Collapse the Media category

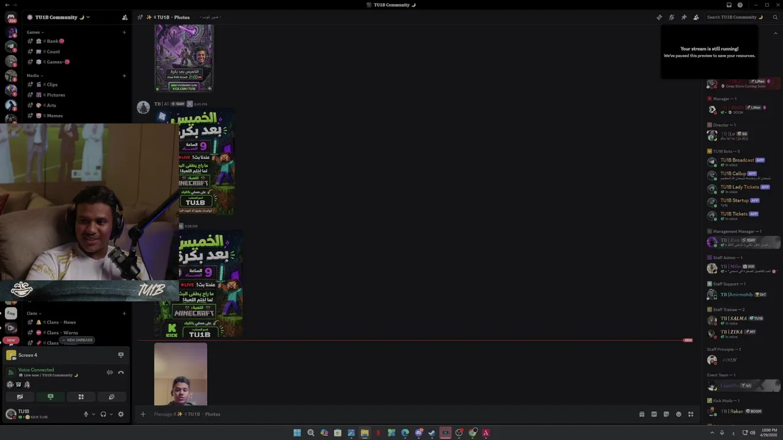point(34,76)
